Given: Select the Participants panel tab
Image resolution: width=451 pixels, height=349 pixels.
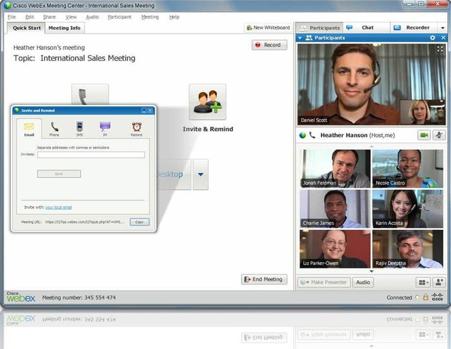Looking at the screenshot, I should point(320,28).
